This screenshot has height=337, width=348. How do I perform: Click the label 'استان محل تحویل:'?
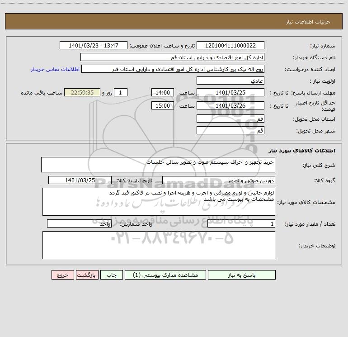(314, 119)
